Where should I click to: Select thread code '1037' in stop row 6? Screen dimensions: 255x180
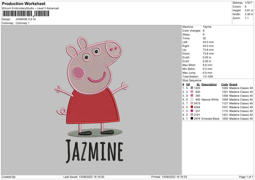pyautogui.click(x=225, y=107)
